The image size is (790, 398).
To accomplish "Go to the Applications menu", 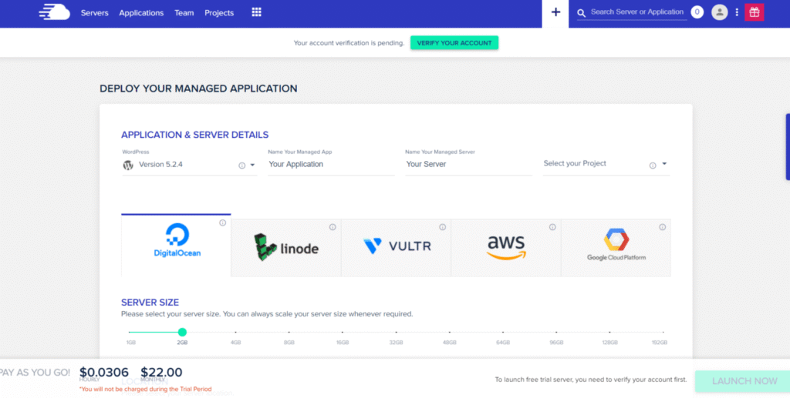I will pos(141,13).
